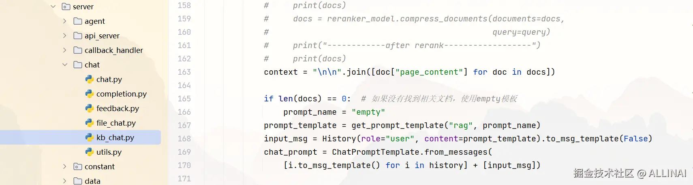This screenshot has height=185, width=693.
Task: Click line number 160 in the gutter
Action: tap(184, 32)
